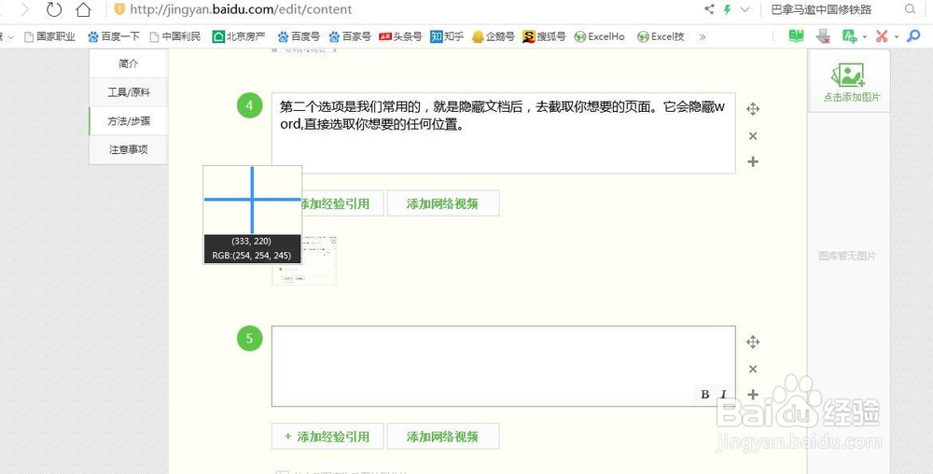Click the download extension icon with red x
This screenshot has width=933, height=474.
(823, 36)
